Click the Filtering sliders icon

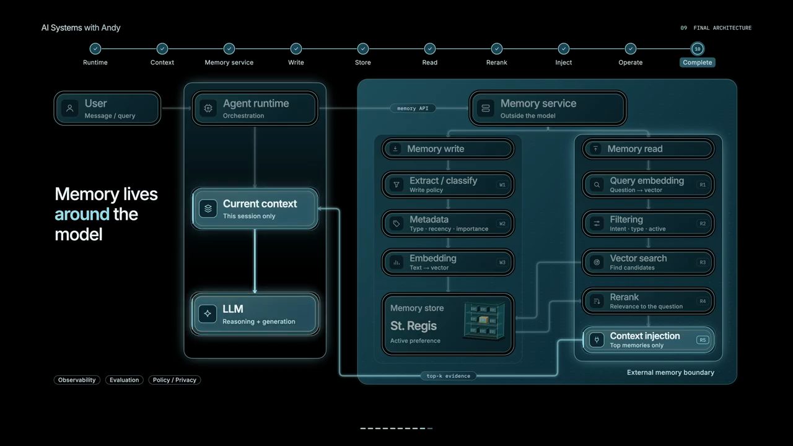click(x=597, y=224)
